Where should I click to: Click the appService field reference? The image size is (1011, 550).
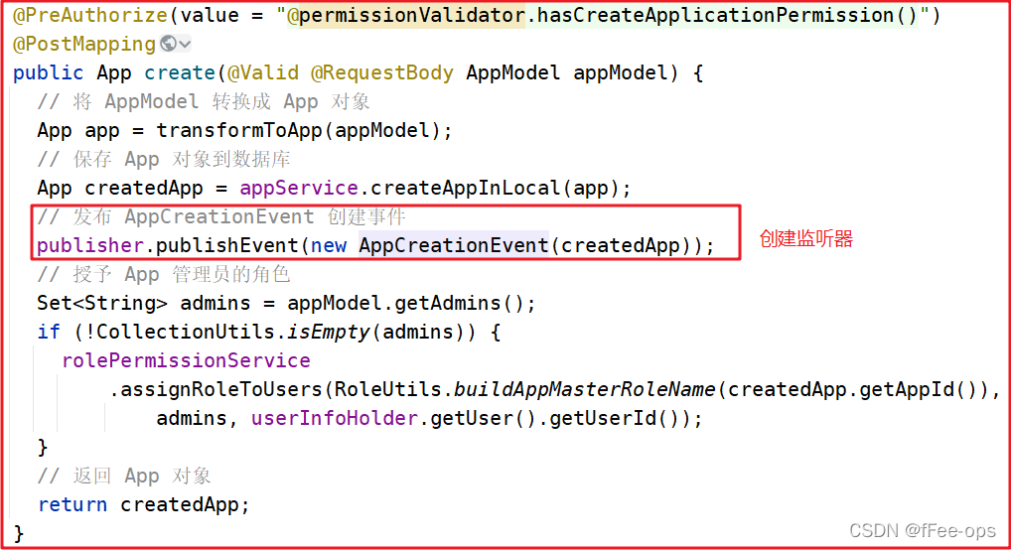point(299,188)
